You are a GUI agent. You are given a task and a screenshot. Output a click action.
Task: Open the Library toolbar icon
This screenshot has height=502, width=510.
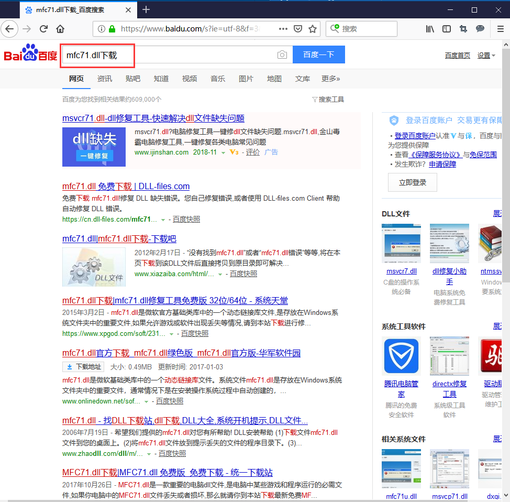[430, 29]
